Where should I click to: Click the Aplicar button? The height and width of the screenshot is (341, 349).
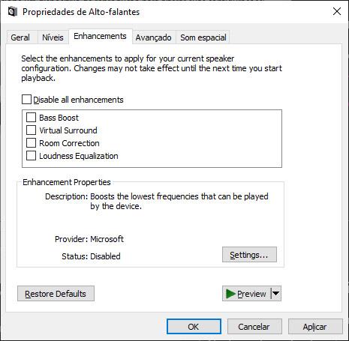pos(315,326)
